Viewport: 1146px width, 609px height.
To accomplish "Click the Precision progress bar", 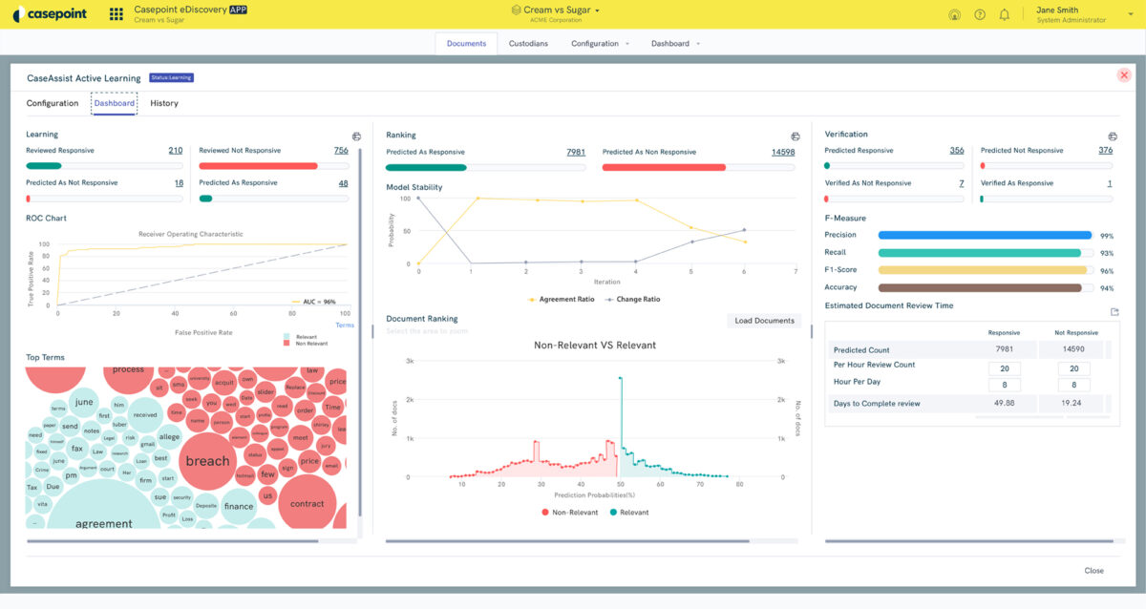I will point(985,235).
